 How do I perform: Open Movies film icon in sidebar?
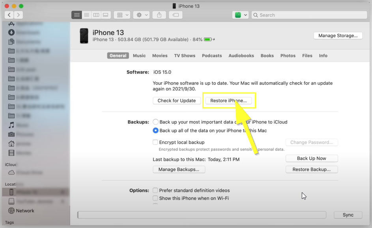(x=11, y=153)
